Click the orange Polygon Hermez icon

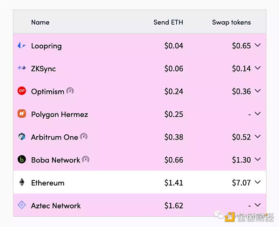(x=21, y=114)
